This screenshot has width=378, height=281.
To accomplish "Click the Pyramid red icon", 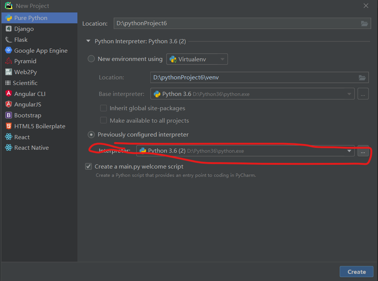I will click(9, 61).
